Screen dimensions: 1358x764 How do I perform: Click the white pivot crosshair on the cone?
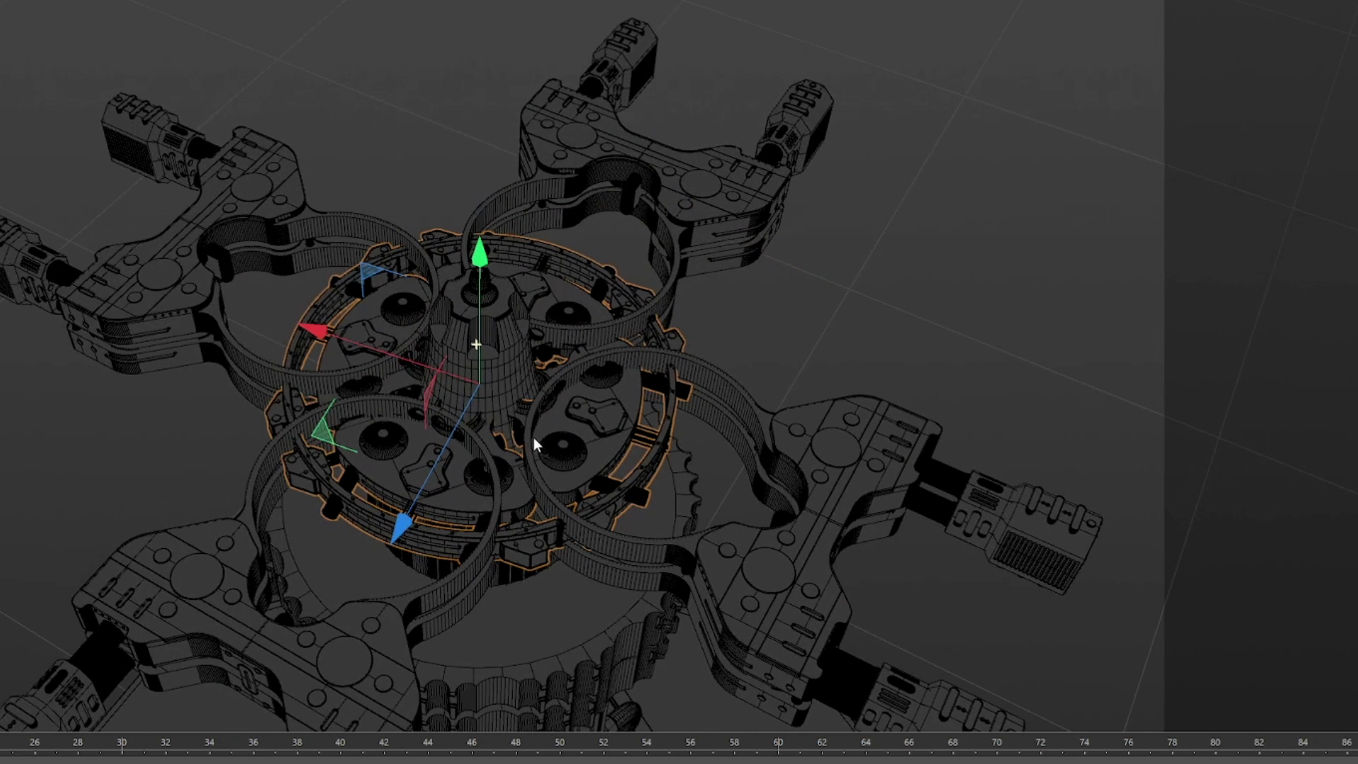coord(476,345)
